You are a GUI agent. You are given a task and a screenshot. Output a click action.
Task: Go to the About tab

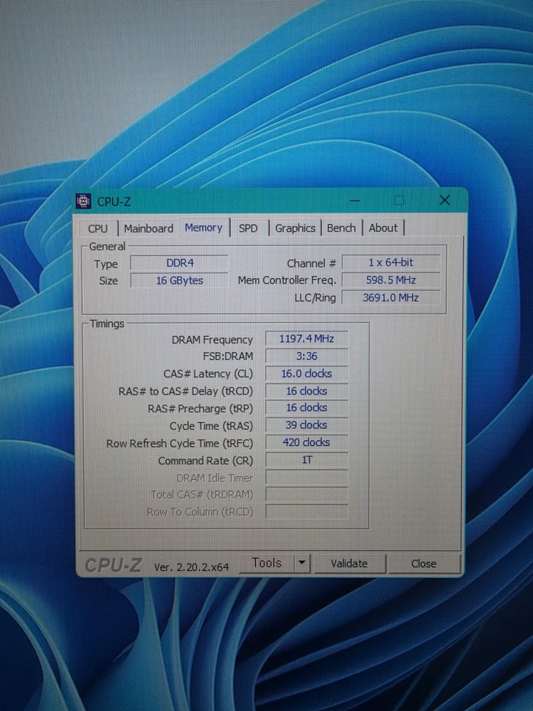(383, 228)
